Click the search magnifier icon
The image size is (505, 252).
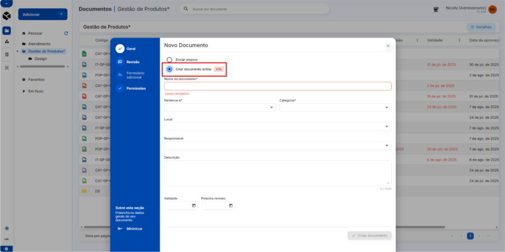tap(186, 10)
